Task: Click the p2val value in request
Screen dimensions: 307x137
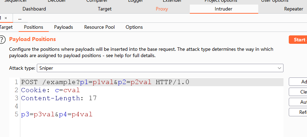Action: tap(141, 82)
